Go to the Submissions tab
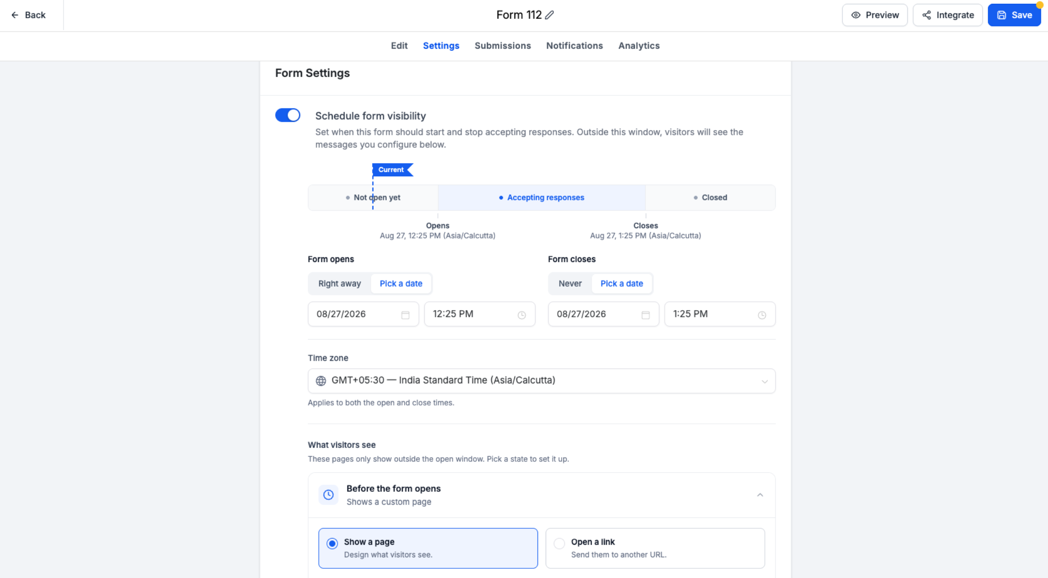The image size is (1048, 578). pos(503,46)
